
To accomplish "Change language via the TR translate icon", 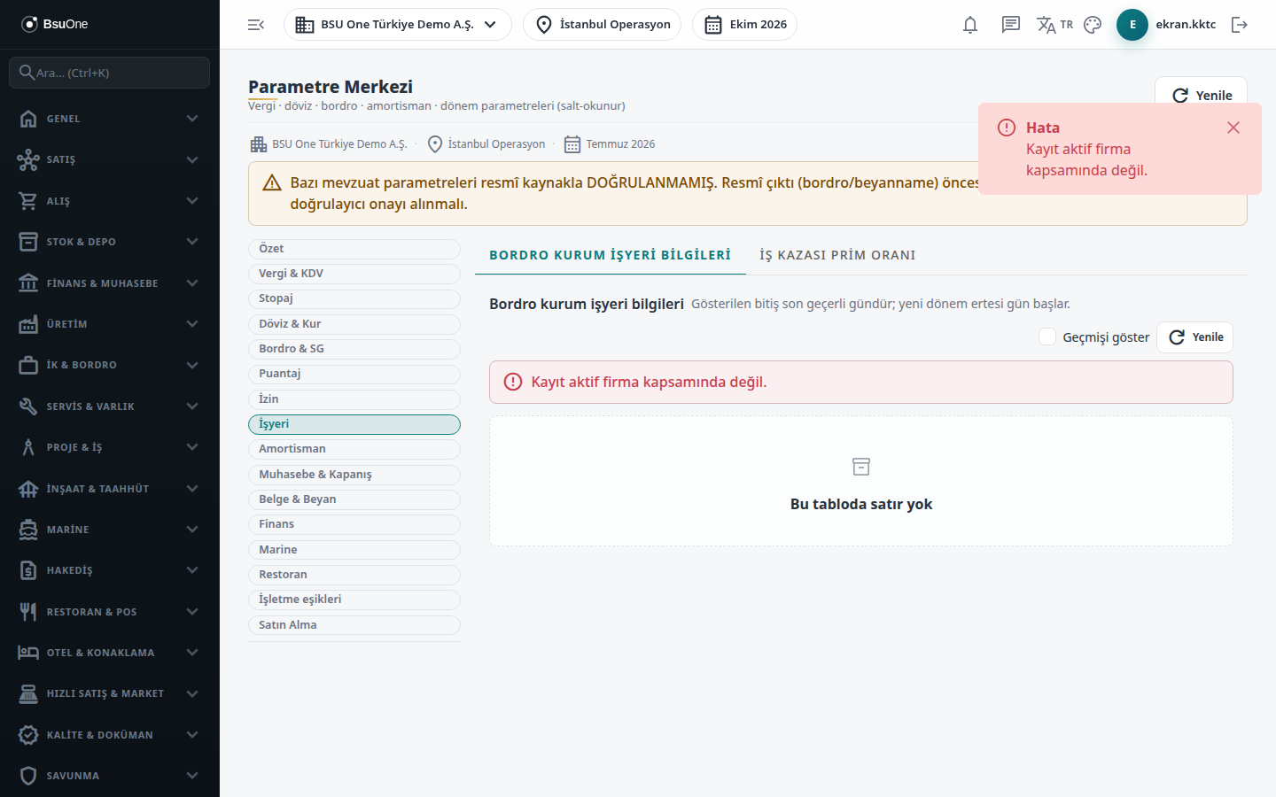I will pos(1054,25).
